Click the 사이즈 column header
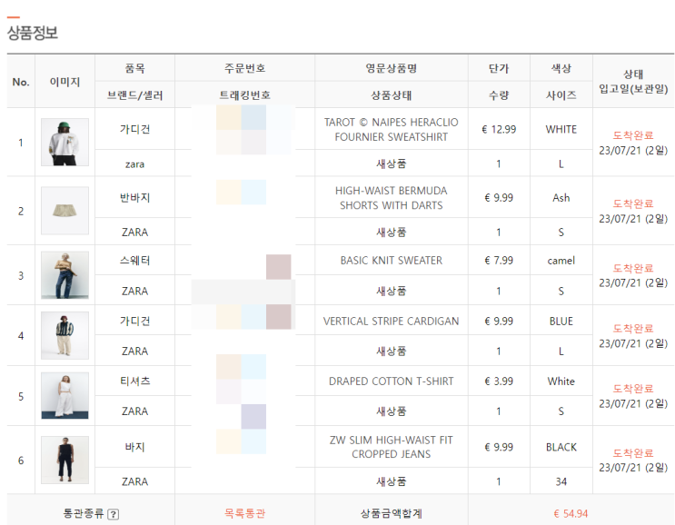Viewport: 675px width, 525px height. pos(561,94)
